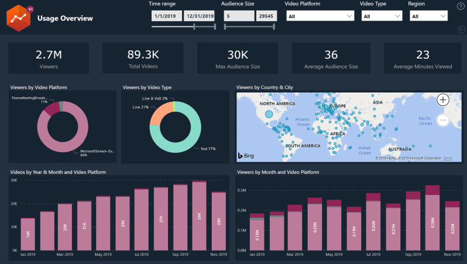
Task: Click the back arrow icon
Action: click(x=461, y=29)
